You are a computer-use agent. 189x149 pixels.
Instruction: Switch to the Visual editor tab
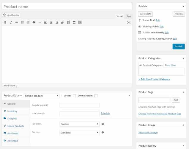[x=119, y=16]
